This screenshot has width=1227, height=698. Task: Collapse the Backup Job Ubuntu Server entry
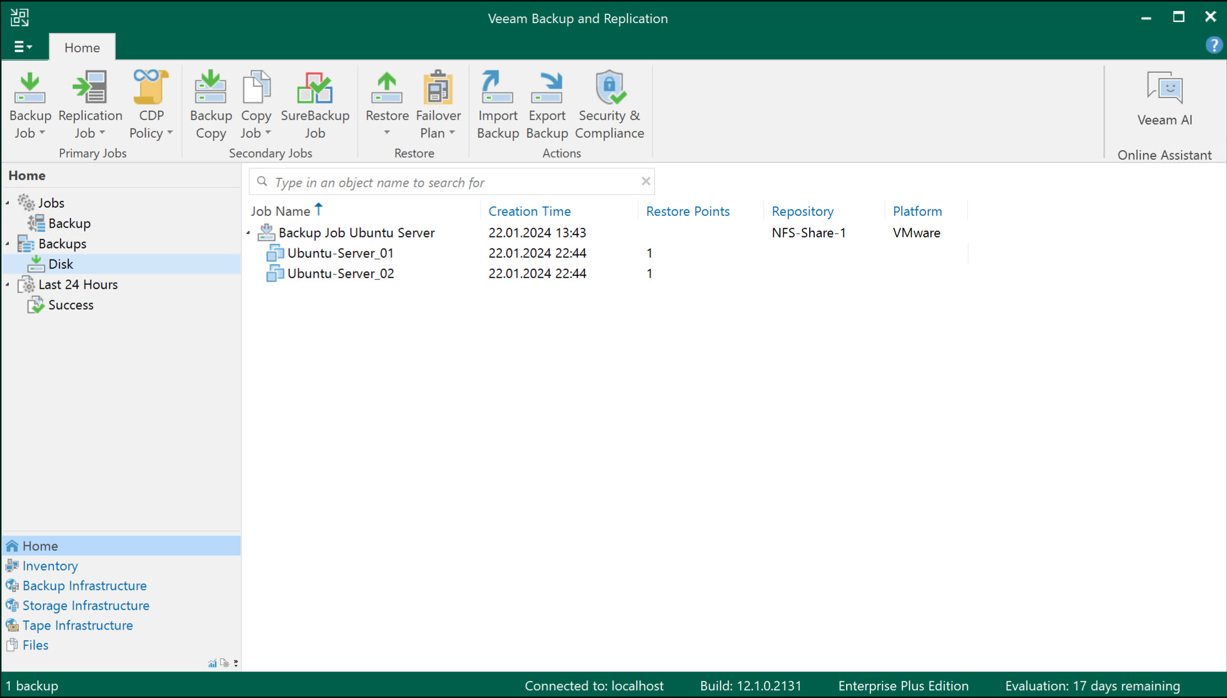248,232
